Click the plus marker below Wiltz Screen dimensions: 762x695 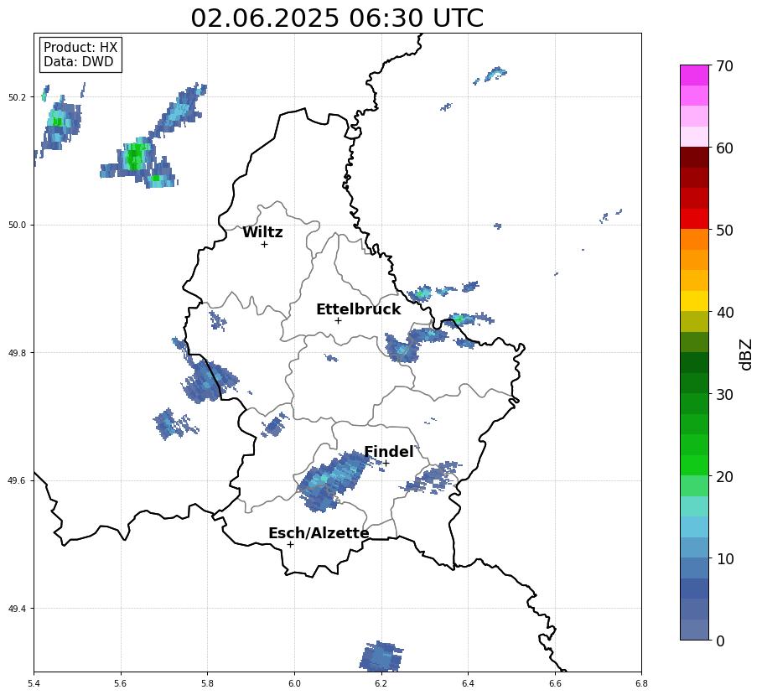click(264, 244)
